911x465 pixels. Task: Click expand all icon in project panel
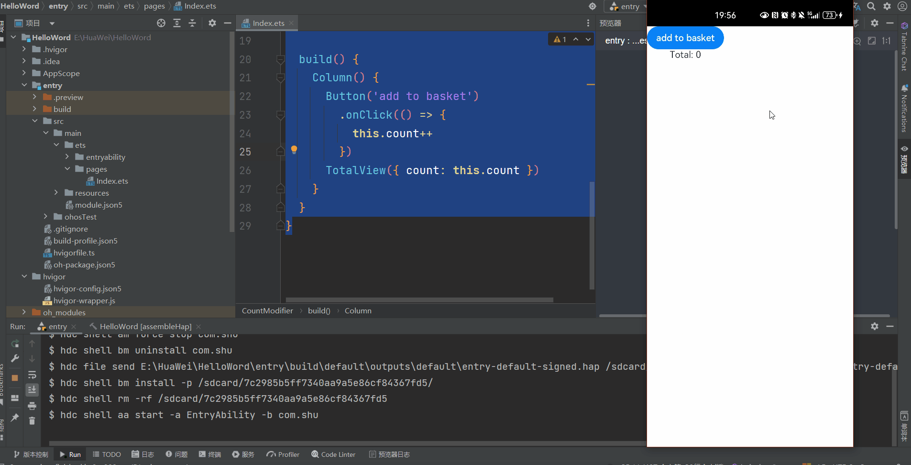pos(177,23)
